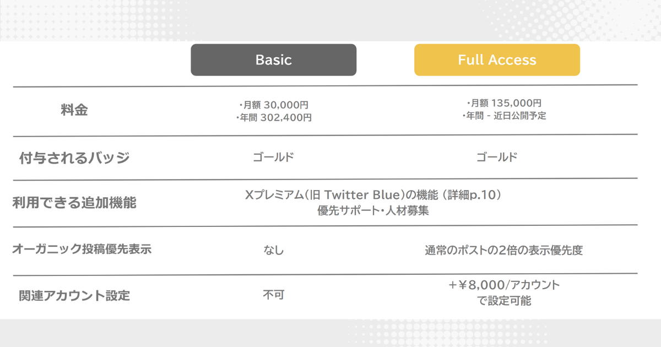This screenshot has width=661, height=347.
Task: Click the 料金 row label
Action: pos(74,110)
